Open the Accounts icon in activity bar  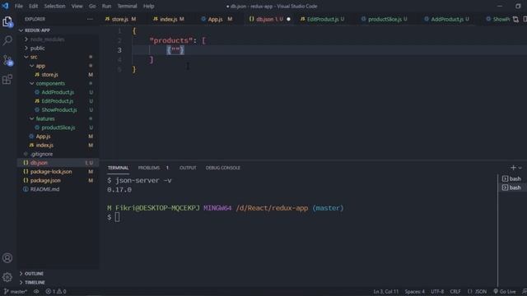pyautogui.click(x=7, y=257)
